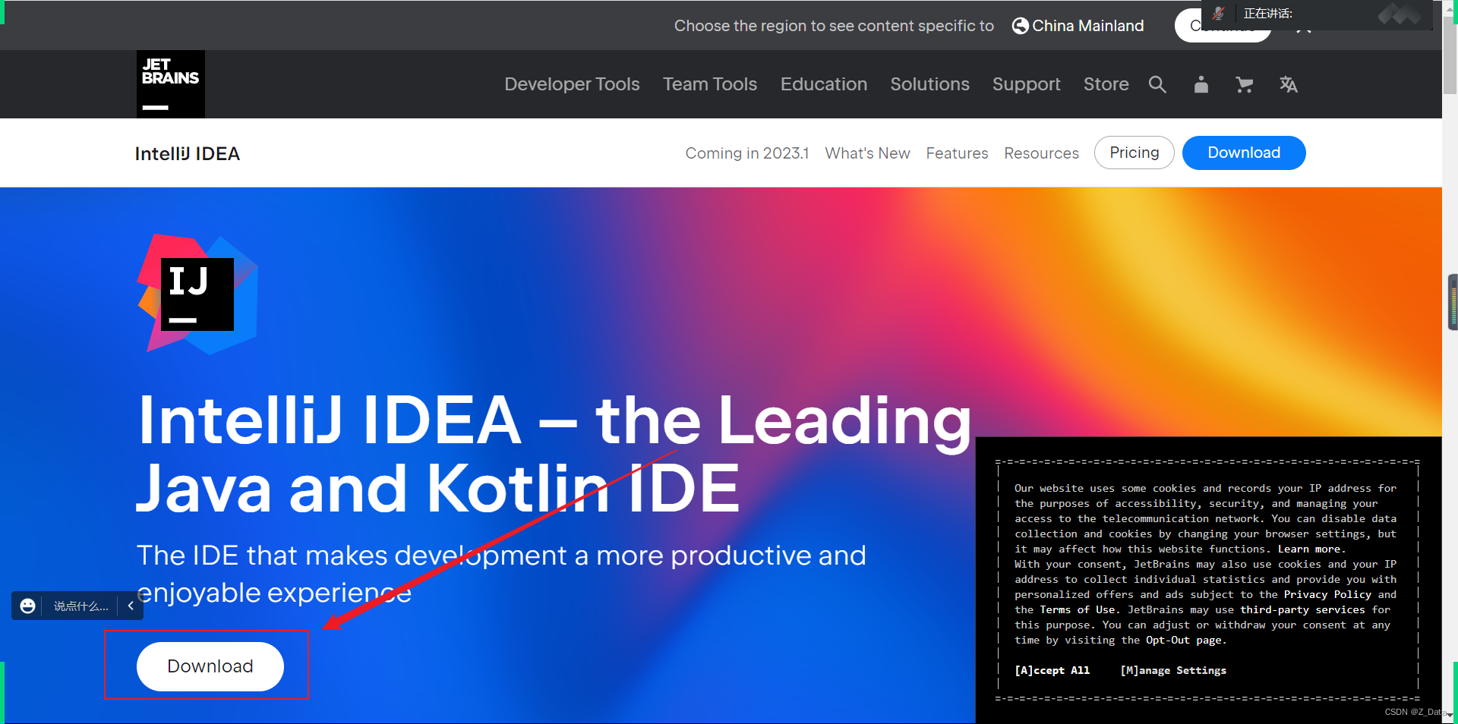Screen dimensions: 1458x724
Task: Open Solutions menu
Action: pyautogui.click(x=929, y=84)
